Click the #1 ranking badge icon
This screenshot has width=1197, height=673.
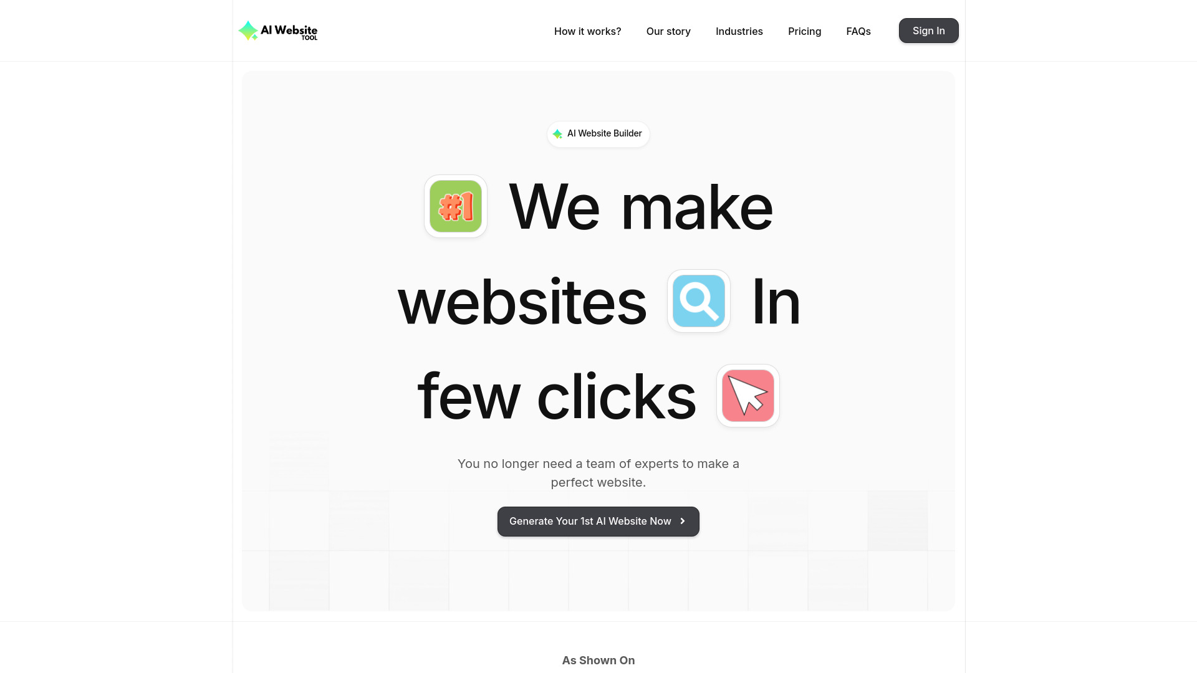(454, 206)
